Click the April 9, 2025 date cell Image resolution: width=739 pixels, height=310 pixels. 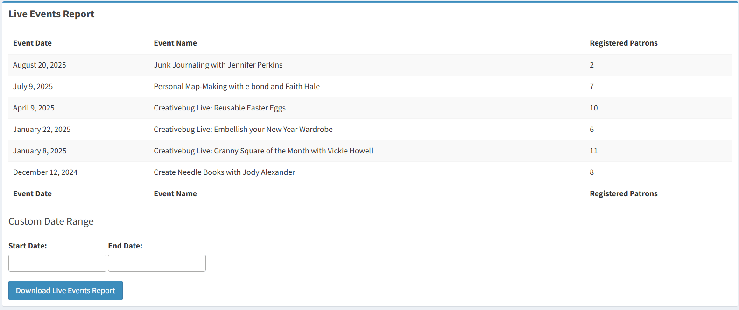(x=34, y=108)
